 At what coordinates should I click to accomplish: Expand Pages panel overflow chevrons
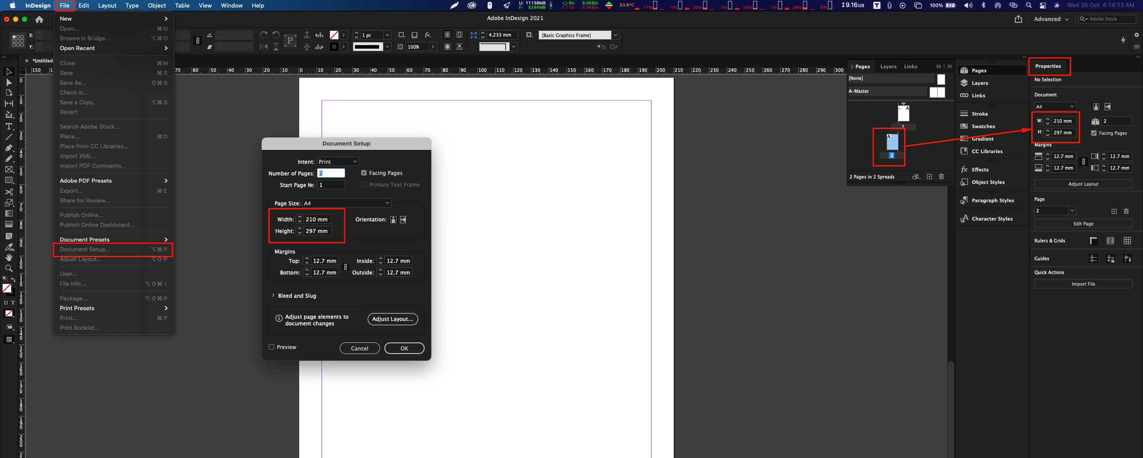tap(939, 67)
